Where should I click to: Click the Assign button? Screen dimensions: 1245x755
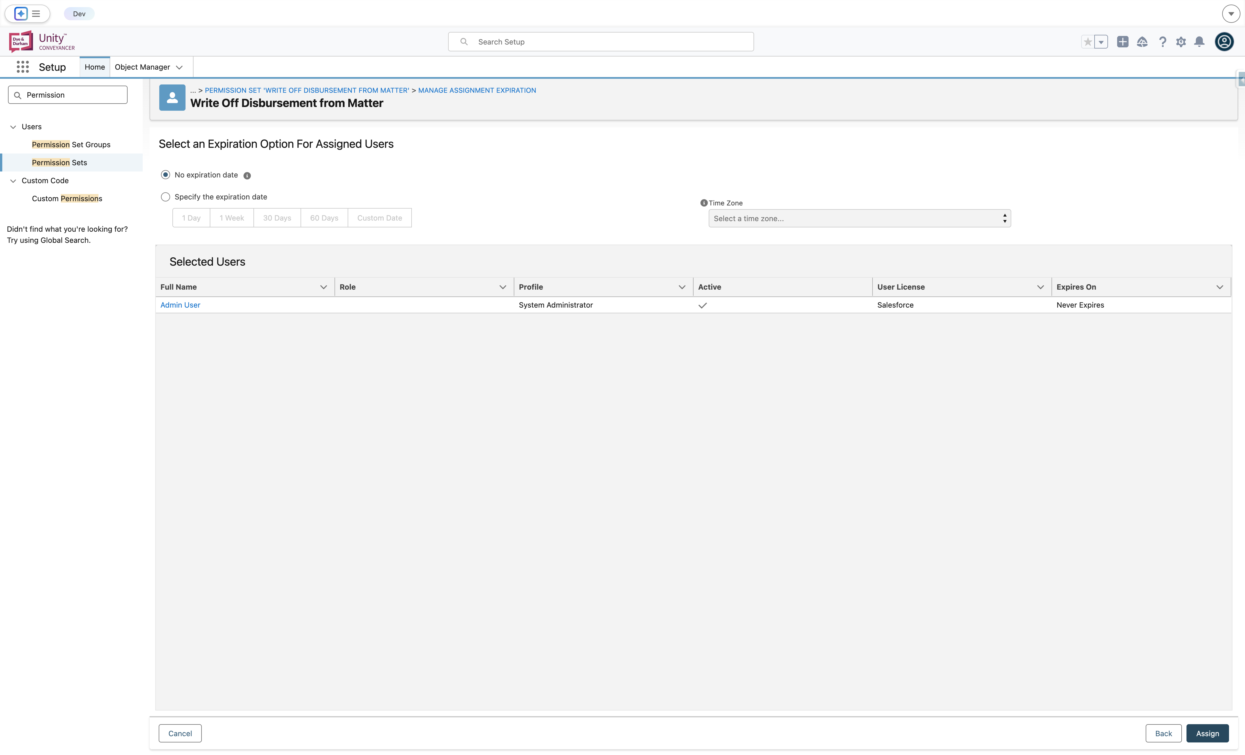point(1208,733)
